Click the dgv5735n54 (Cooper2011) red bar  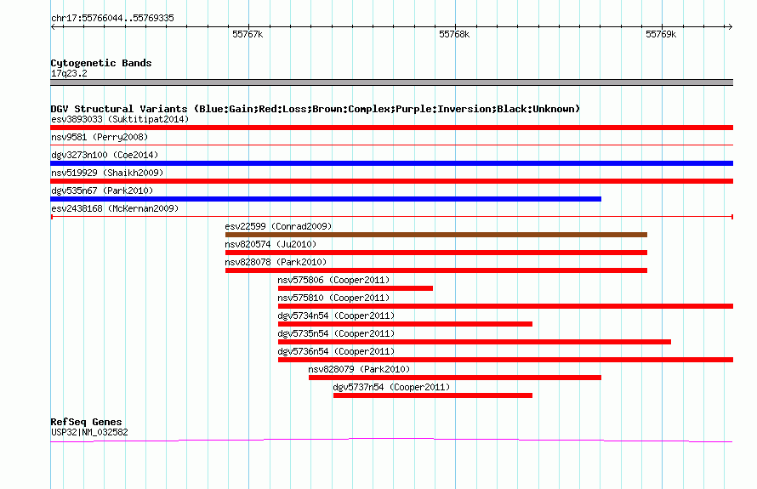coord(474,342)
